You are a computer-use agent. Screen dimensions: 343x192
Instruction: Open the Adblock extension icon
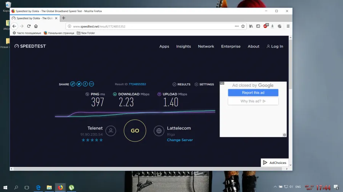click(266, 26)
